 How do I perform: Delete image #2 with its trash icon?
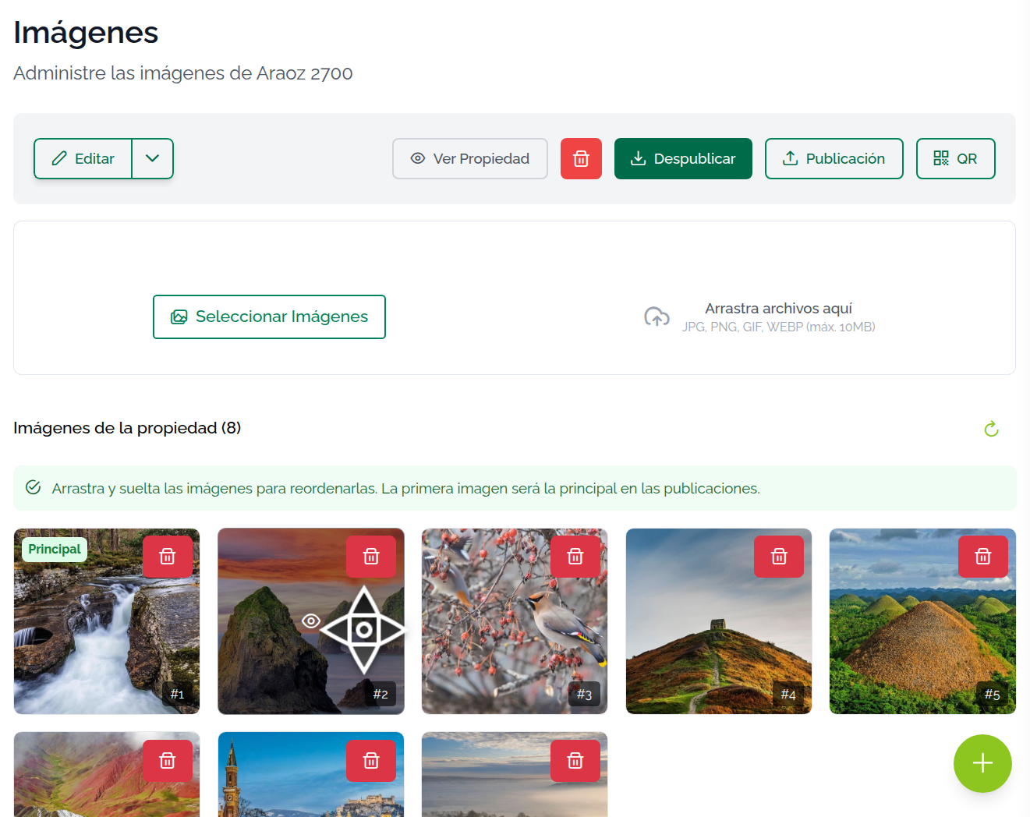click(x=371, y=557)
